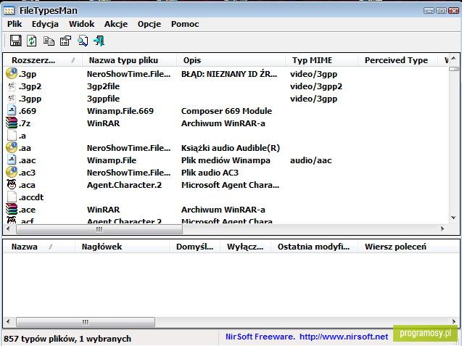Click the FileTypesMan title bar icon
Screen dimensions: 462x346
(x=9, y=11)
